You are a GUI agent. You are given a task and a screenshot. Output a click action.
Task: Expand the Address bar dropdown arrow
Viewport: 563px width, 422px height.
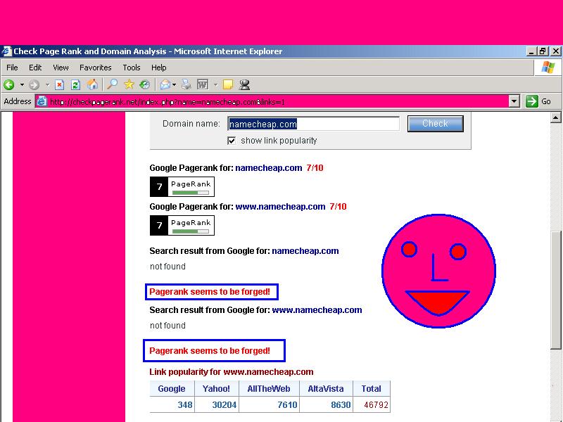click(514, 102)
